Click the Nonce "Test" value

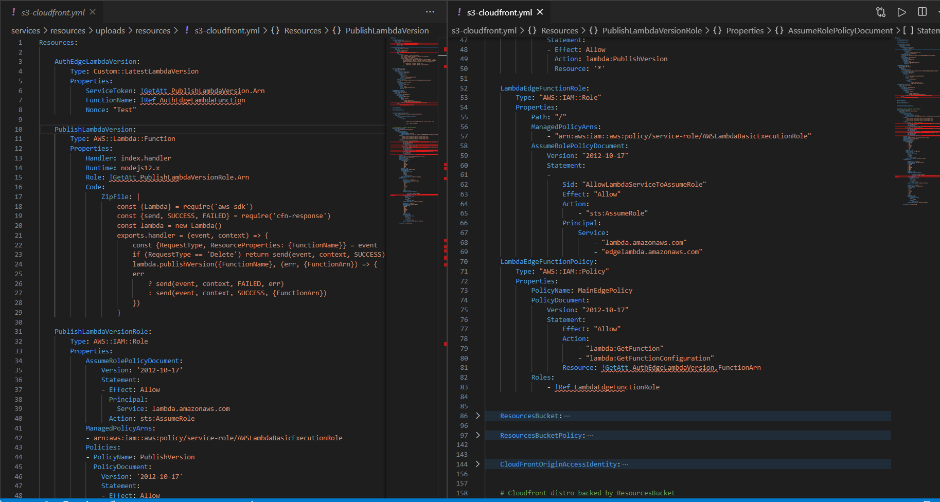[125, 110]
